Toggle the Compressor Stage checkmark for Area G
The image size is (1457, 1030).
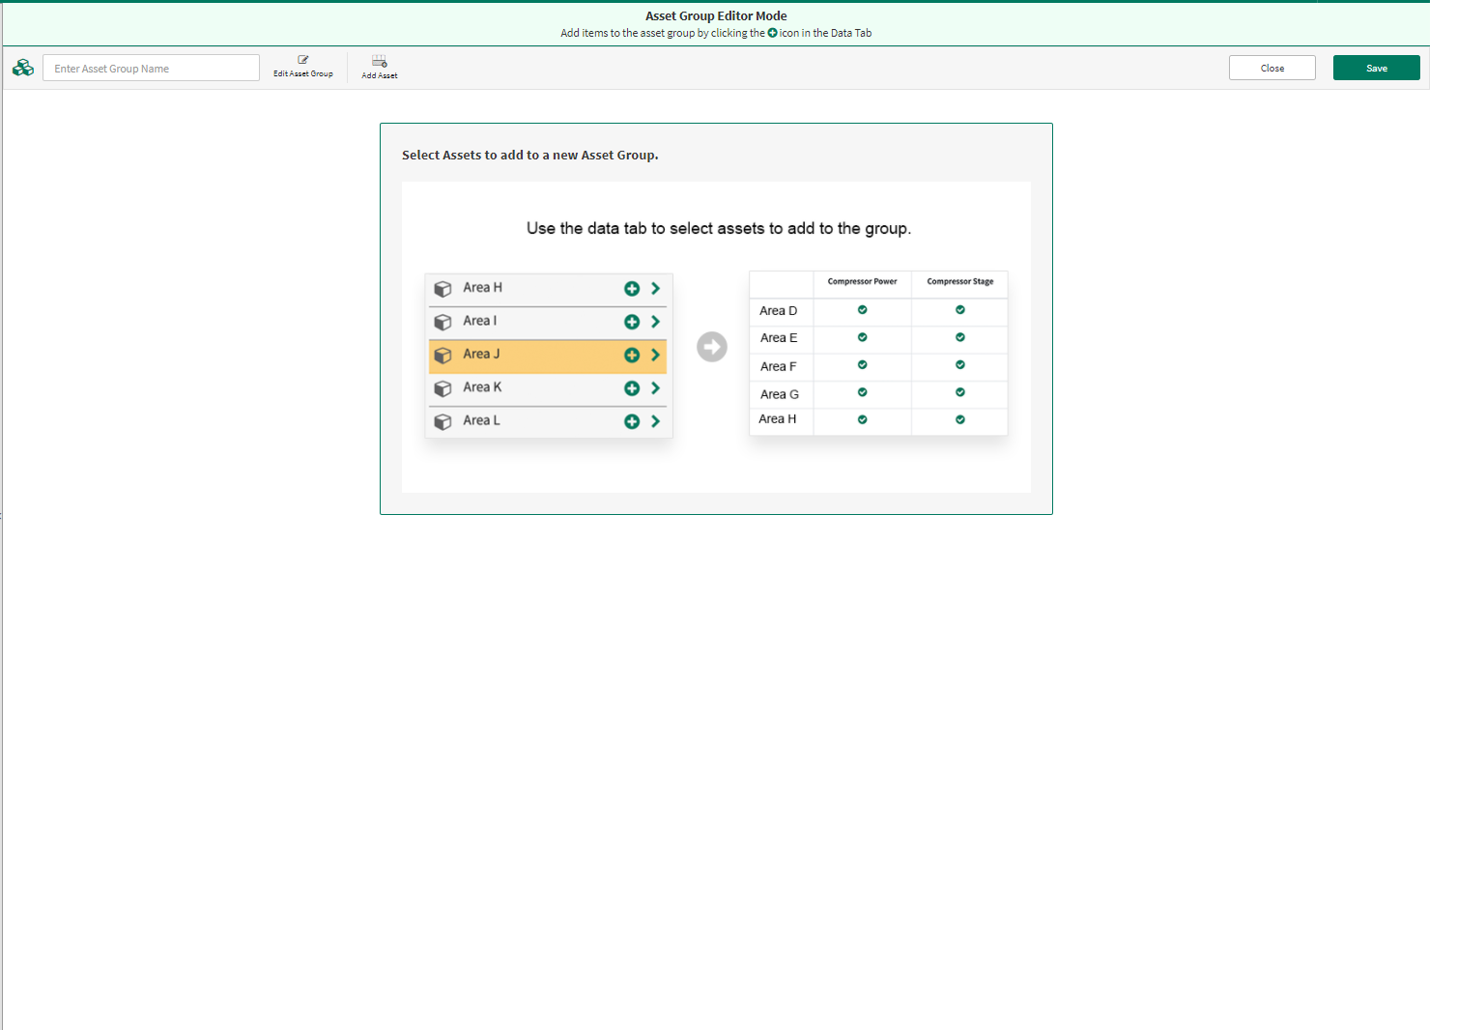[x=958, y=392]
